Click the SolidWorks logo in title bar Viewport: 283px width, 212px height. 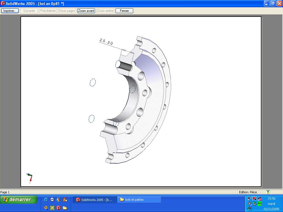[x=3, y=3]
